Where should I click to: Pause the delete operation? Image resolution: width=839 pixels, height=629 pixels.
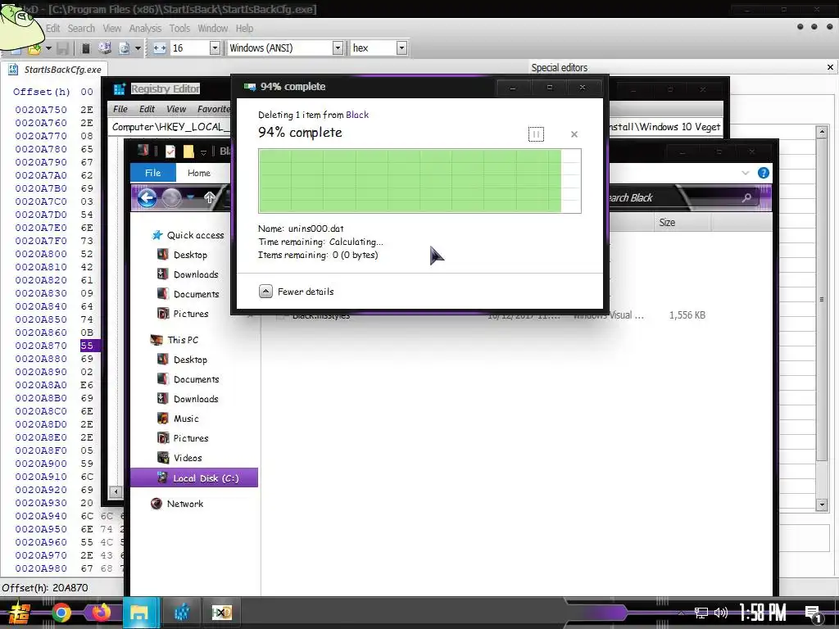[536, 134]
